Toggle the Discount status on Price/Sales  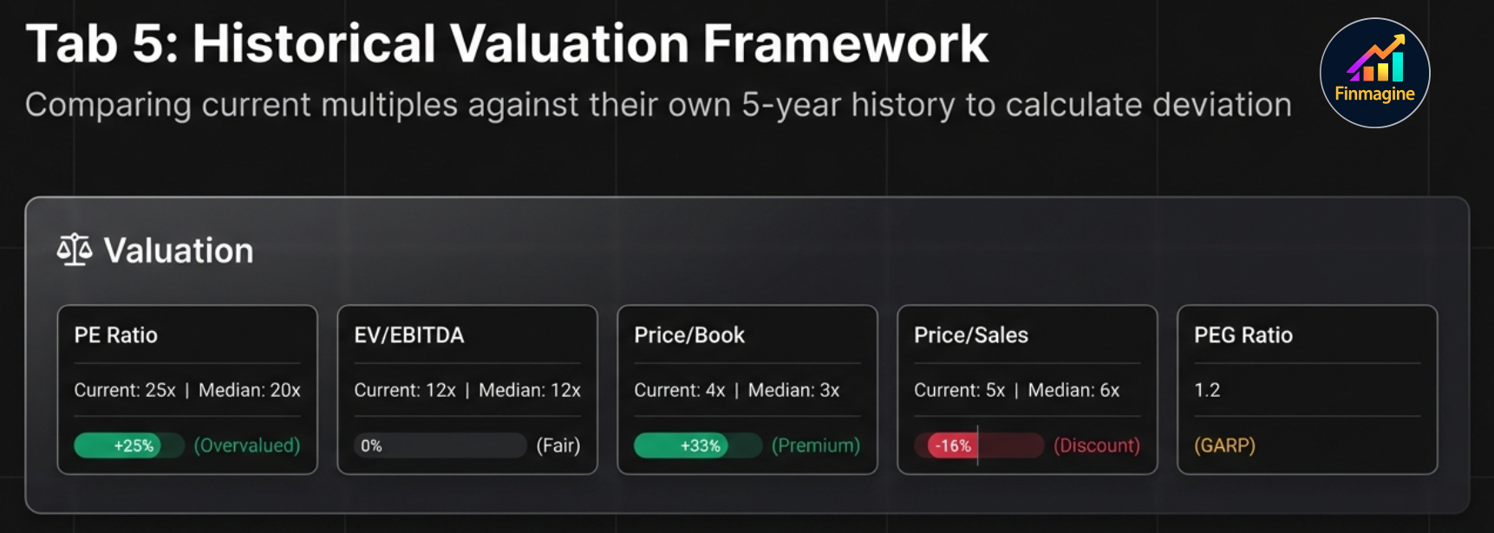1096,445
